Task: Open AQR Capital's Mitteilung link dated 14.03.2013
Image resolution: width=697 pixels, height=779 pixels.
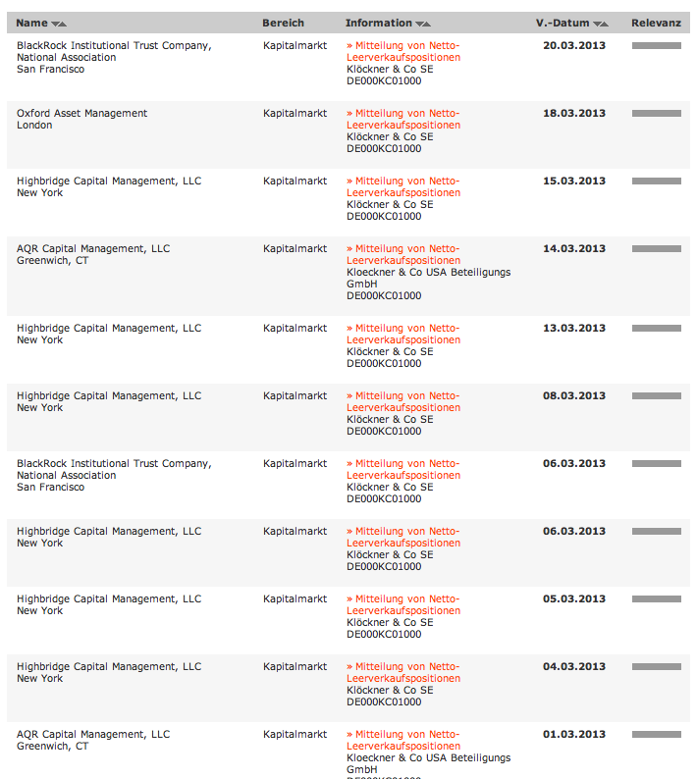Action: pyautogui.click(x=403, y=254)
